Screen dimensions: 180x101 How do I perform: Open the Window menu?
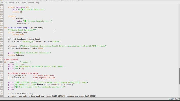tap(31, 3)
